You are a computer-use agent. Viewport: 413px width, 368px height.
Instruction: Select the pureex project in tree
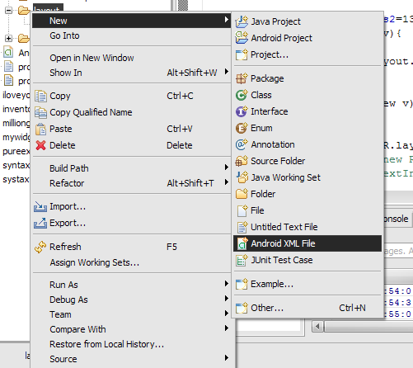16,151
